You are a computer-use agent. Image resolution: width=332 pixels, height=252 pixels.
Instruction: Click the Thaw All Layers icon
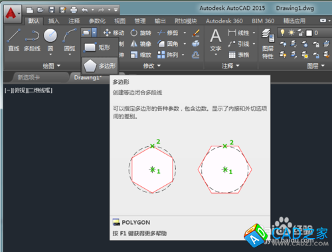[305, 55]
